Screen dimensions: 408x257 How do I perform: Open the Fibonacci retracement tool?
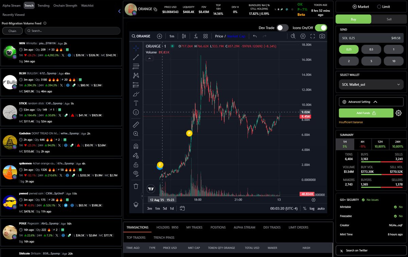[x=136, y=66]
